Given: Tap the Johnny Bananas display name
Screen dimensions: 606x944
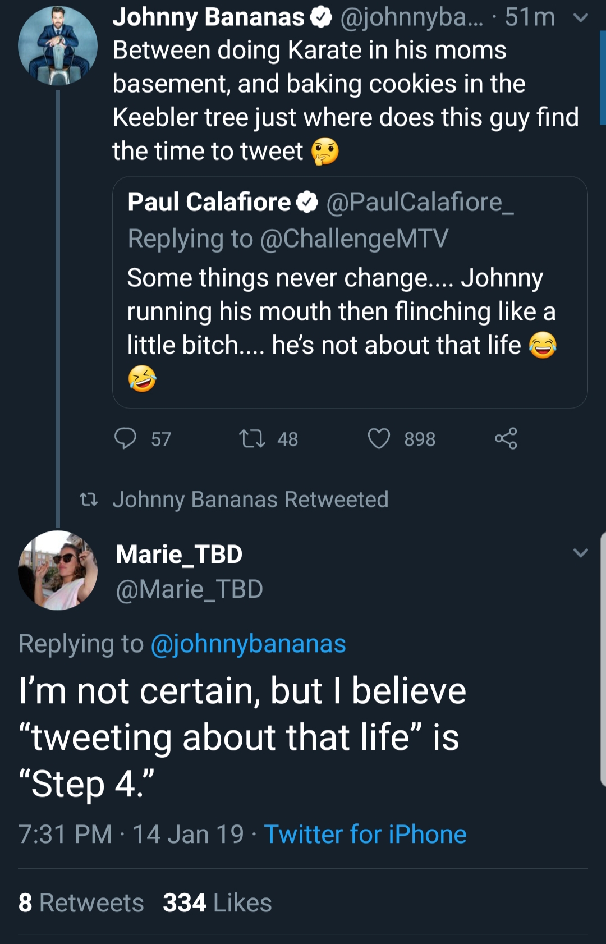Looking at the screenshot, I should [208, 17].
